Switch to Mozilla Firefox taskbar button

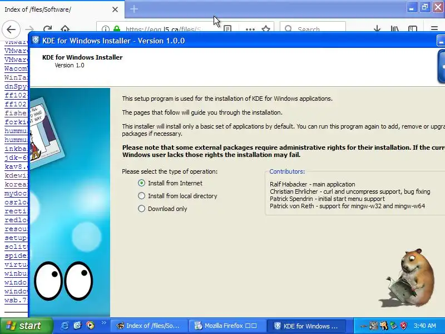pos(227,326)
